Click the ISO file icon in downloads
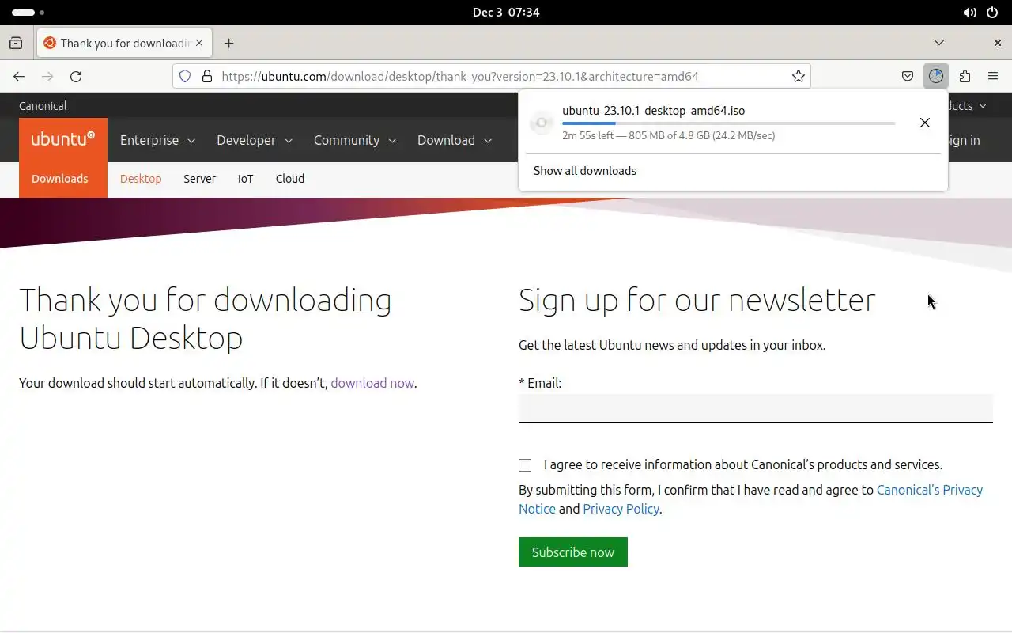The width and height of the screenshot is (1012, 633). point(542,123)
